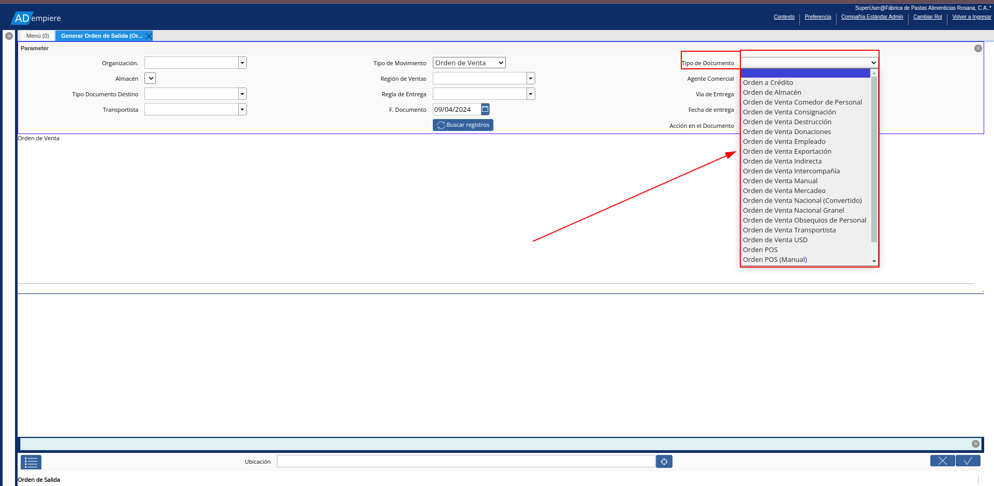Click the Organización input field
This screenshot has height=486, width=994.
coord(191,63)
